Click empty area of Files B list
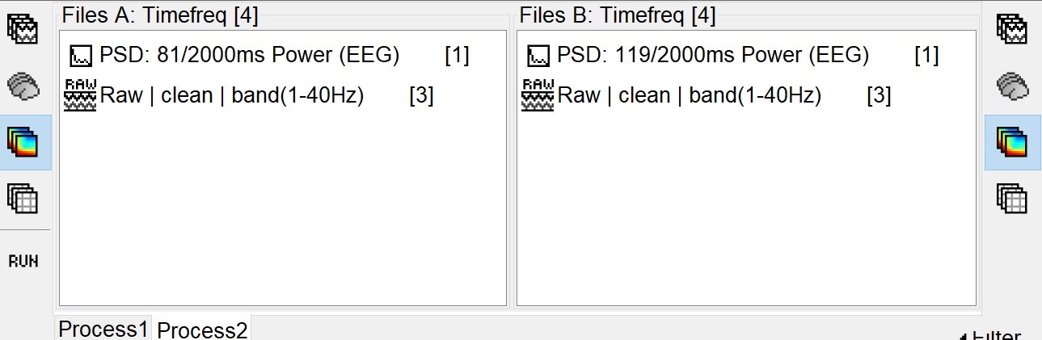This screenshot has height=340, width=1042. point(745,210)
